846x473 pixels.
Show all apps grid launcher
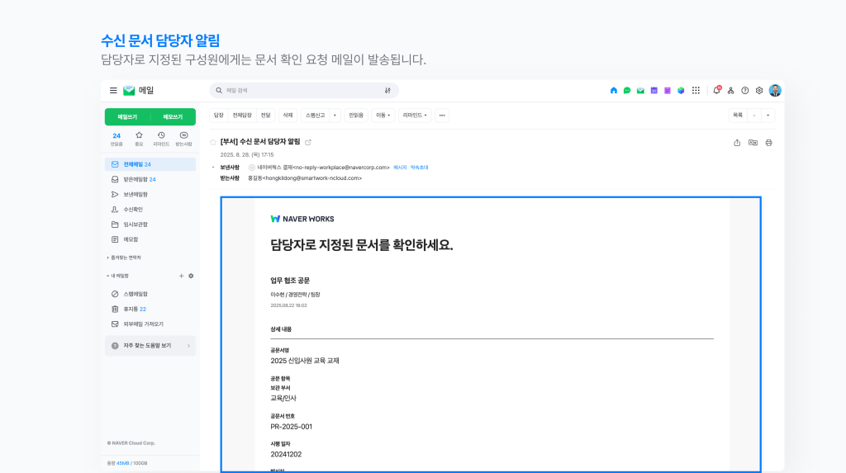[x=696, y=91]
